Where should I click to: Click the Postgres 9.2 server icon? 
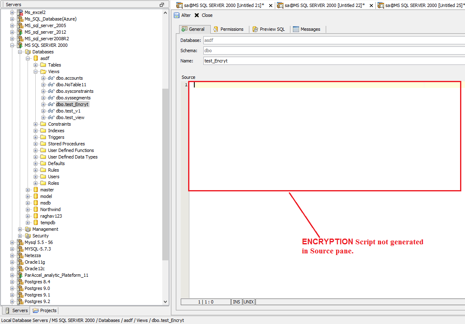click(20, 301)
